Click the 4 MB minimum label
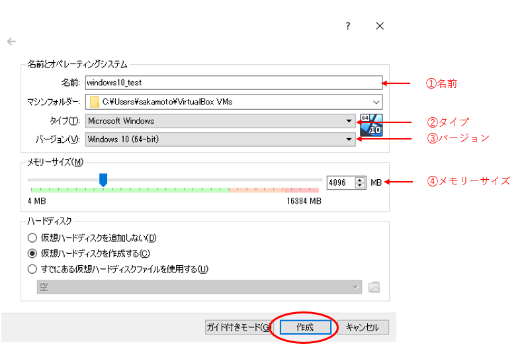The height and width of the screenshot is (361, 524). pos(37,201)
